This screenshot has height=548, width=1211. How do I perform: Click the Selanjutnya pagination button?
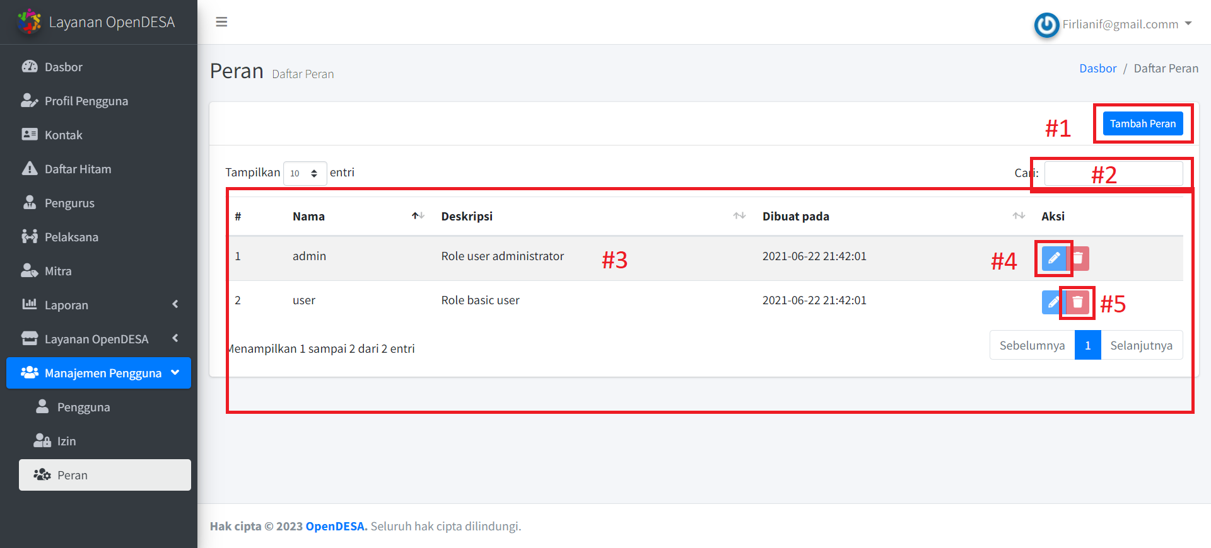(1142, 345)
